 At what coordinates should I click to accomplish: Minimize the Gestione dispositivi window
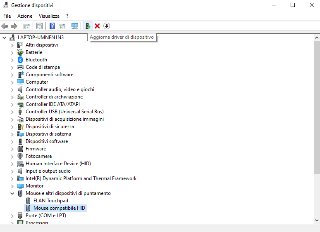(x=274, y=5)
